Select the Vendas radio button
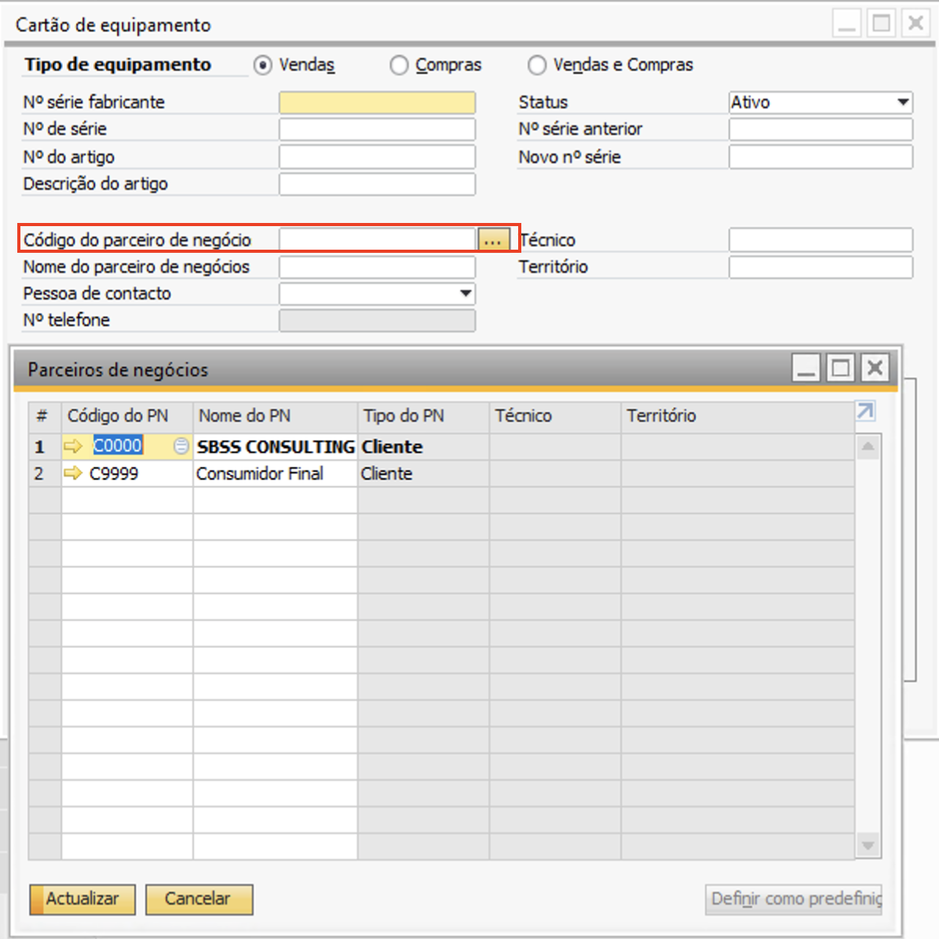 (x=263, y=65)
